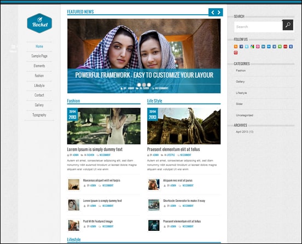This screenshot has width=302, height=244.
Task: Click the Life Style section heading
Action: (154, 101)
